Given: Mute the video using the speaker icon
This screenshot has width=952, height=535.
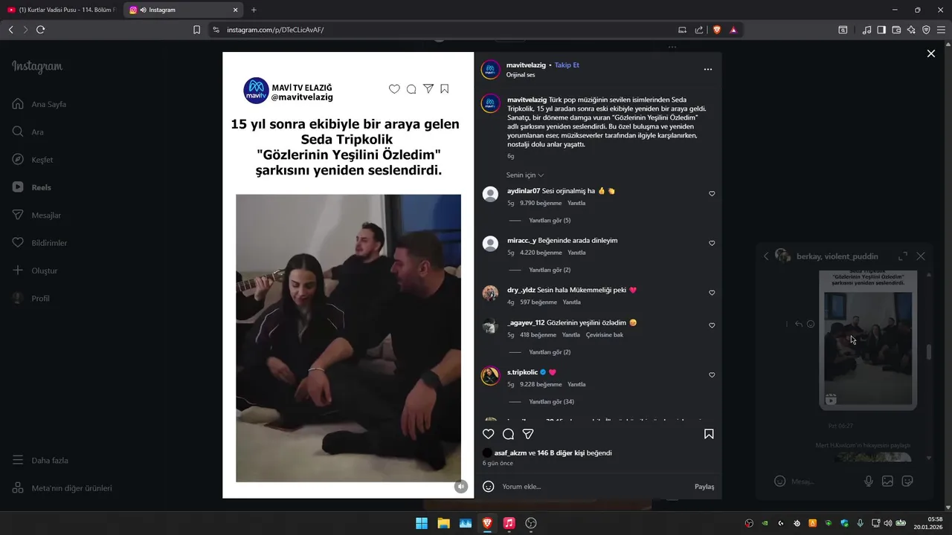Looking at the screenshot, I should [461, 487].
